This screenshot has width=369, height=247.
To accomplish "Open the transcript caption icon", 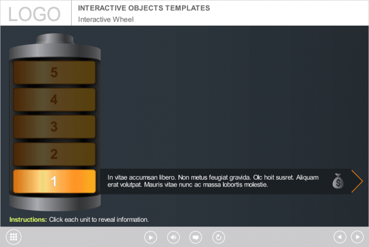I will 196,238.
